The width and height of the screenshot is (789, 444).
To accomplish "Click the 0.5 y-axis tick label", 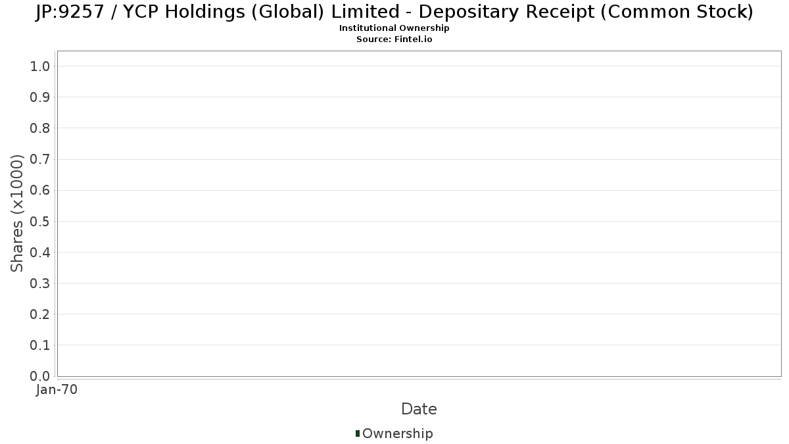I will (40, 221).
